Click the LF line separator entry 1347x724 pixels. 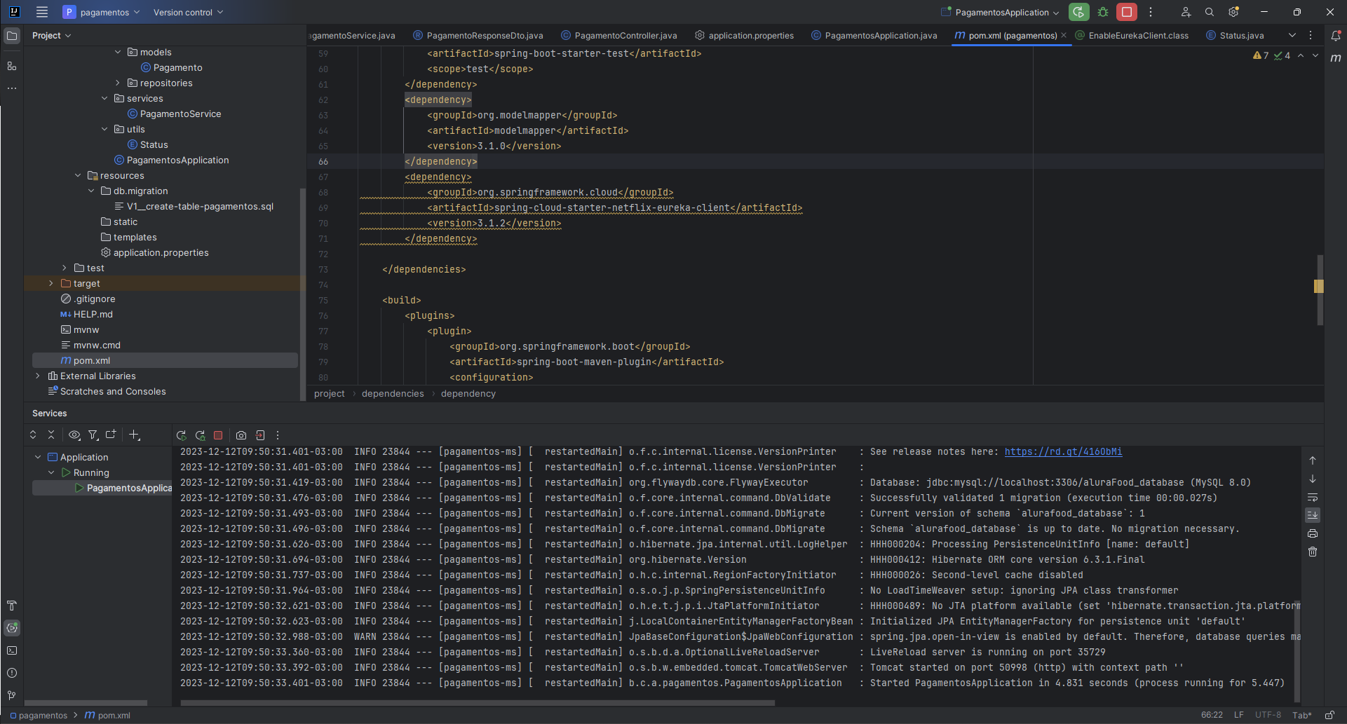pyautogui.click(x=1239, y=715)
